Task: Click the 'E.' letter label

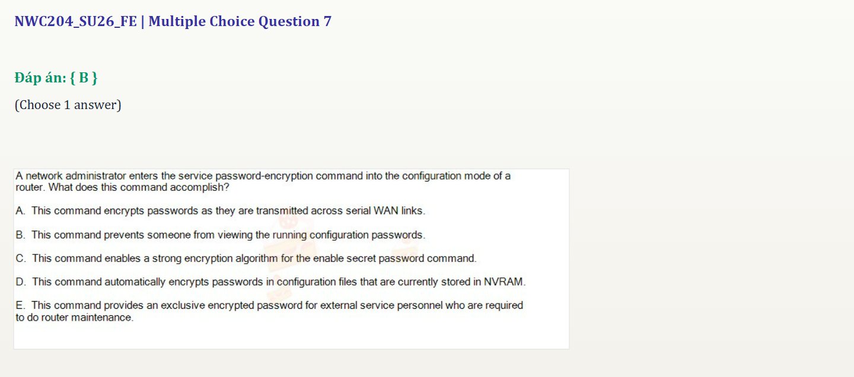Action: [x=21, y=305]
